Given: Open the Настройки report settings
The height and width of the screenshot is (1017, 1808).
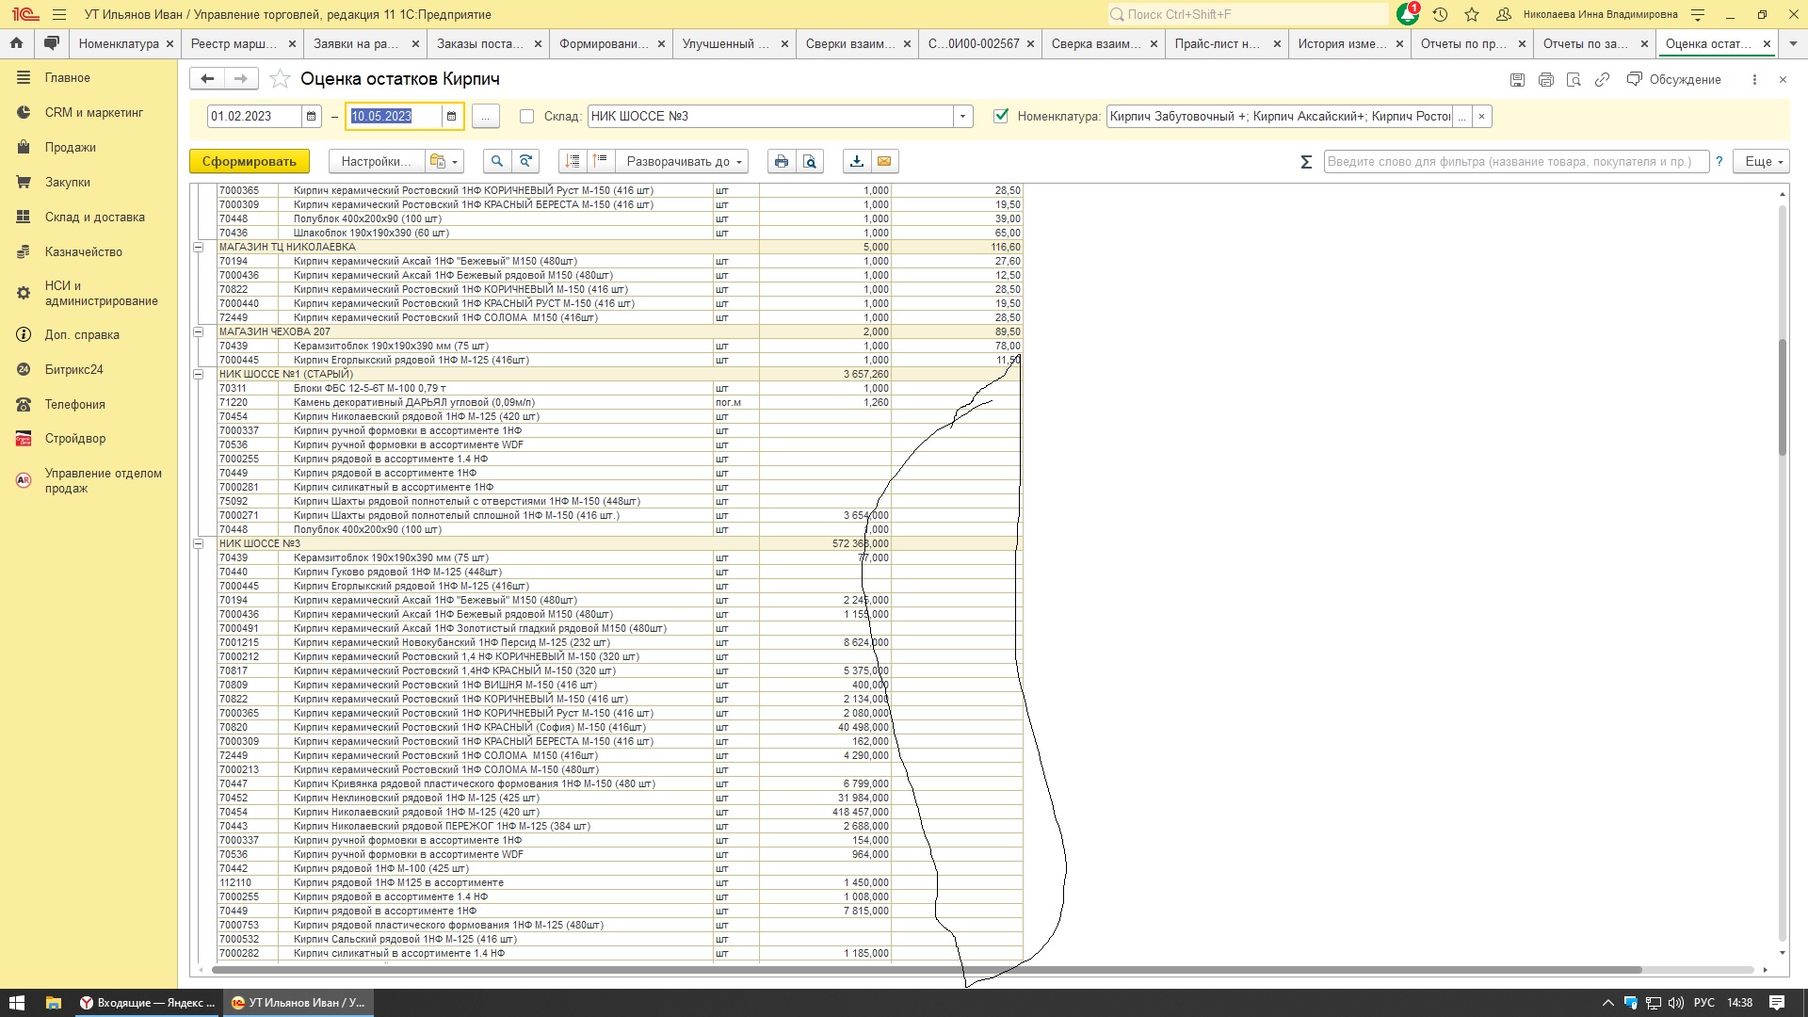Looking at the screenshot, I should pyautogui.click(x=376, y=161).
